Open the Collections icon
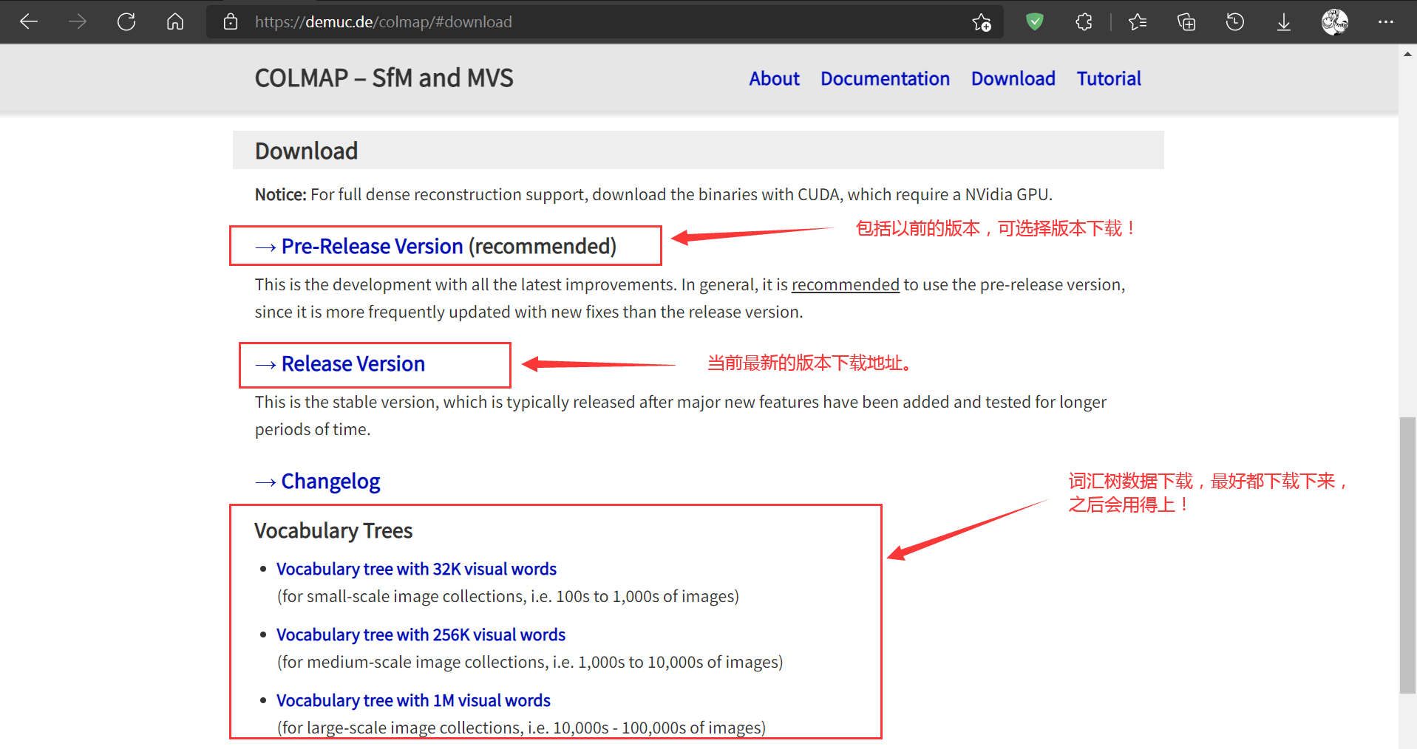 1186,21
